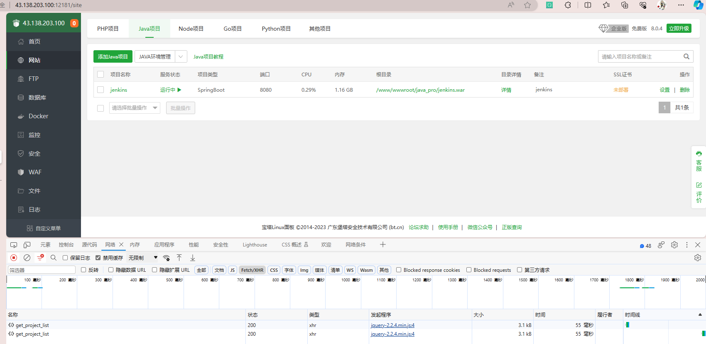Open DevTools settings gear icon

(674, 245)
